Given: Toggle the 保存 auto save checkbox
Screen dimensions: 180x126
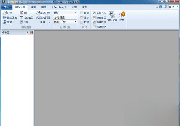Looking at the screenshot, I should coord(81,17).
